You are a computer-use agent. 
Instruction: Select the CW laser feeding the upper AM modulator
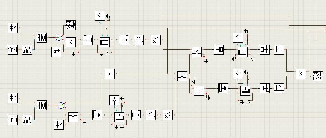point(12,28)
